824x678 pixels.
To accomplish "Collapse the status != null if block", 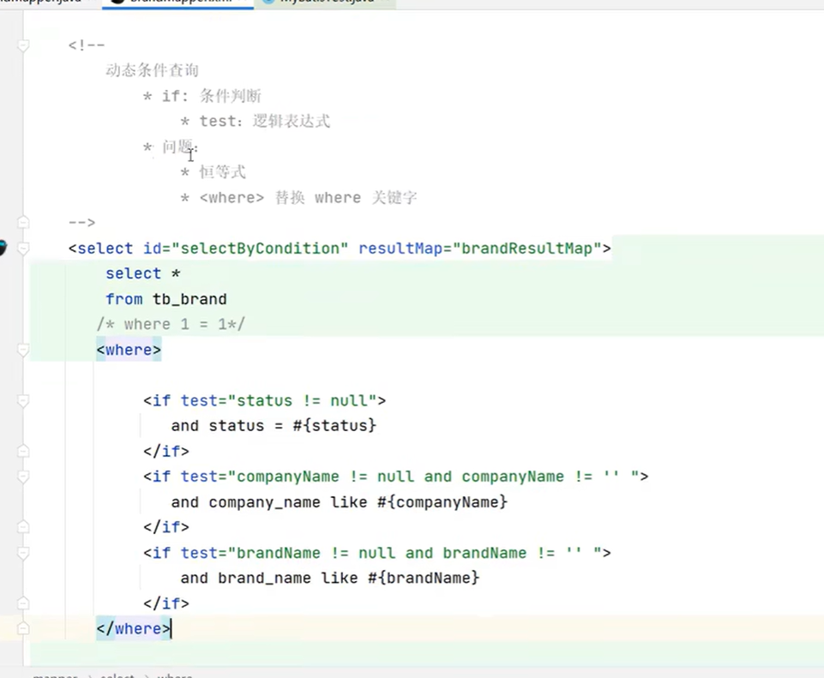I will coord(23,400).
